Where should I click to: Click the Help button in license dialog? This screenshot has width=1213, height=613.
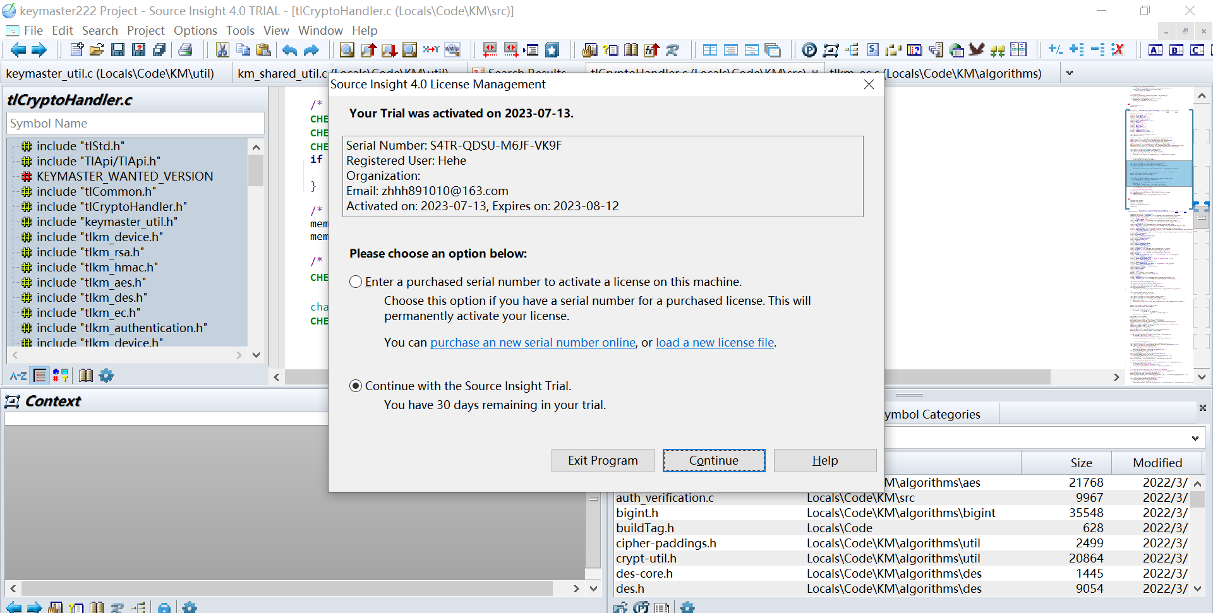[825, 460]
